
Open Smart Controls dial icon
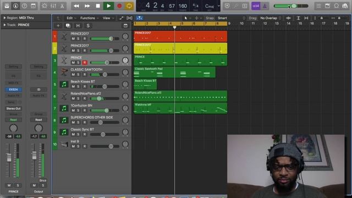tap(45, 6)
